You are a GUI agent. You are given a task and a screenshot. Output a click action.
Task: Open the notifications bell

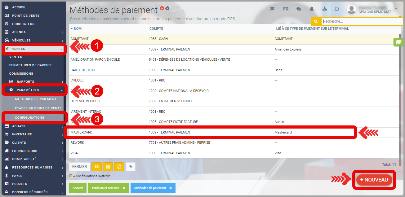(312, 9)
